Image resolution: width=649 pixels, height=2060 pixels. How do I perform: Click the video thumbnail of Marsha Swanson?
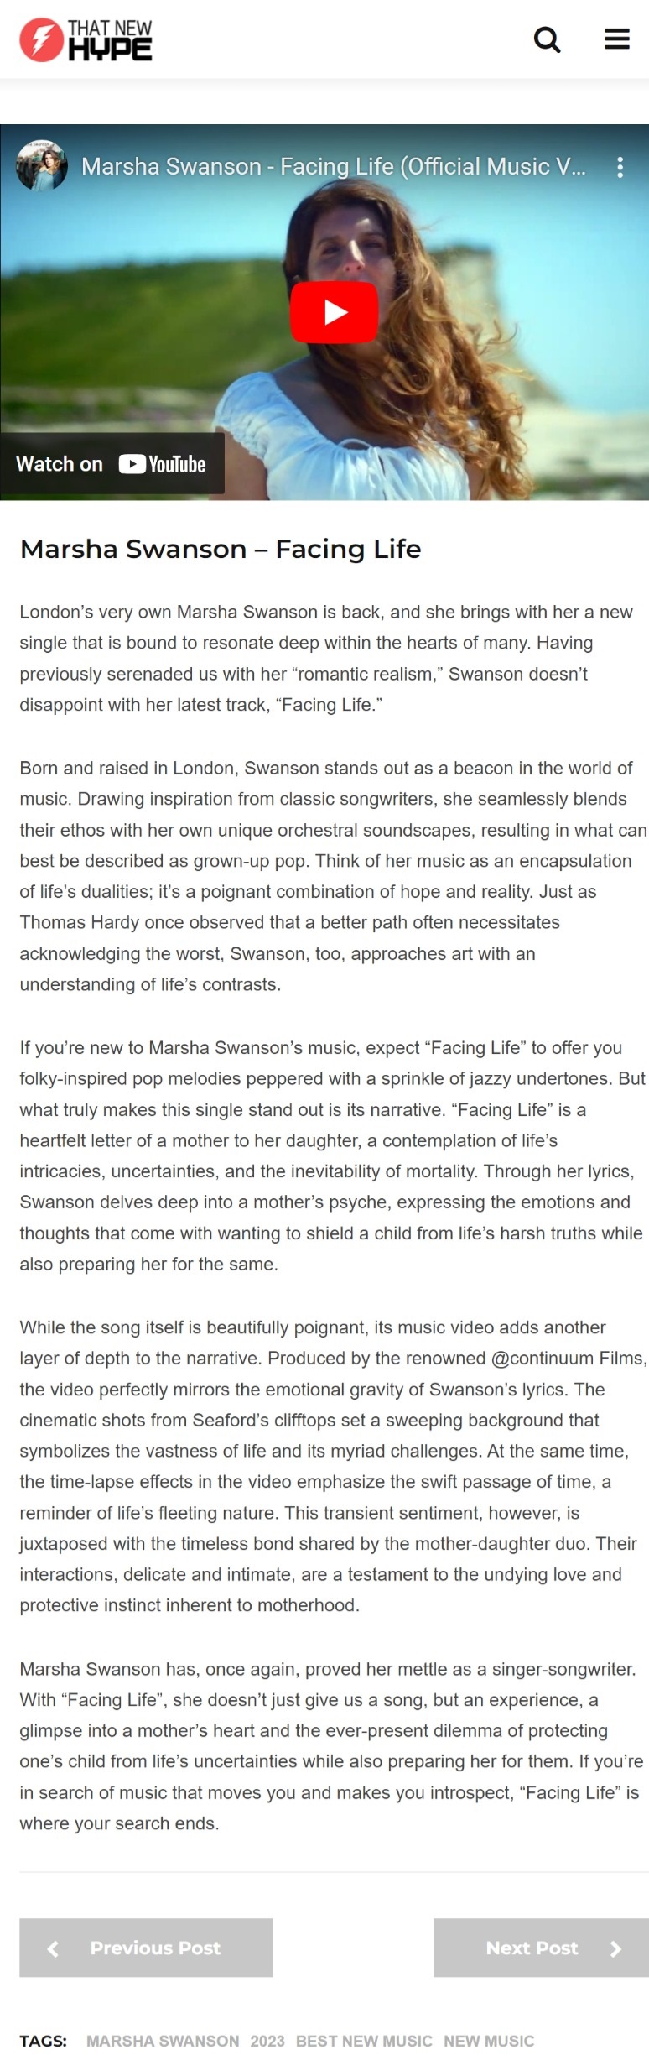point(324,312)
